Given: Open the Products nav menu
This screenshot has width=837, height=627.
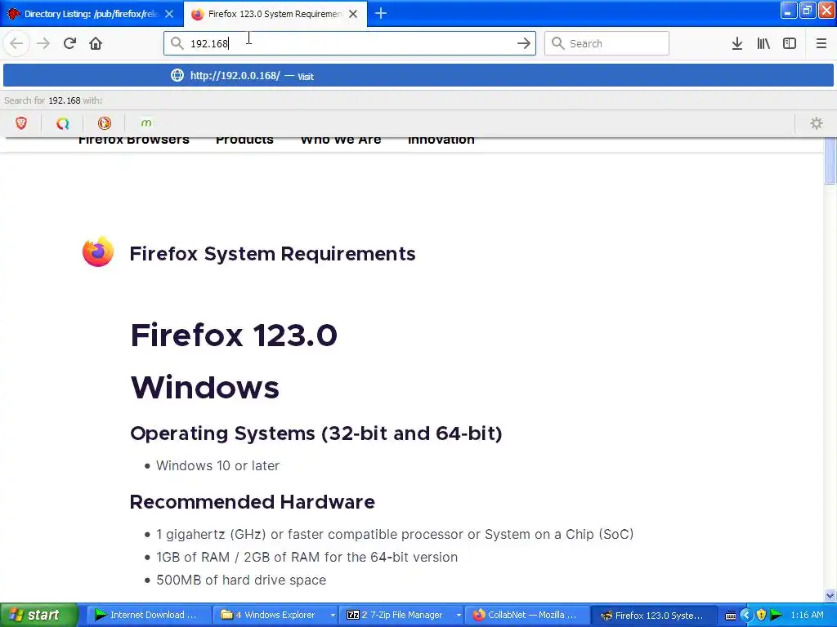Looking at the screenshot, I should pos(244,140).
